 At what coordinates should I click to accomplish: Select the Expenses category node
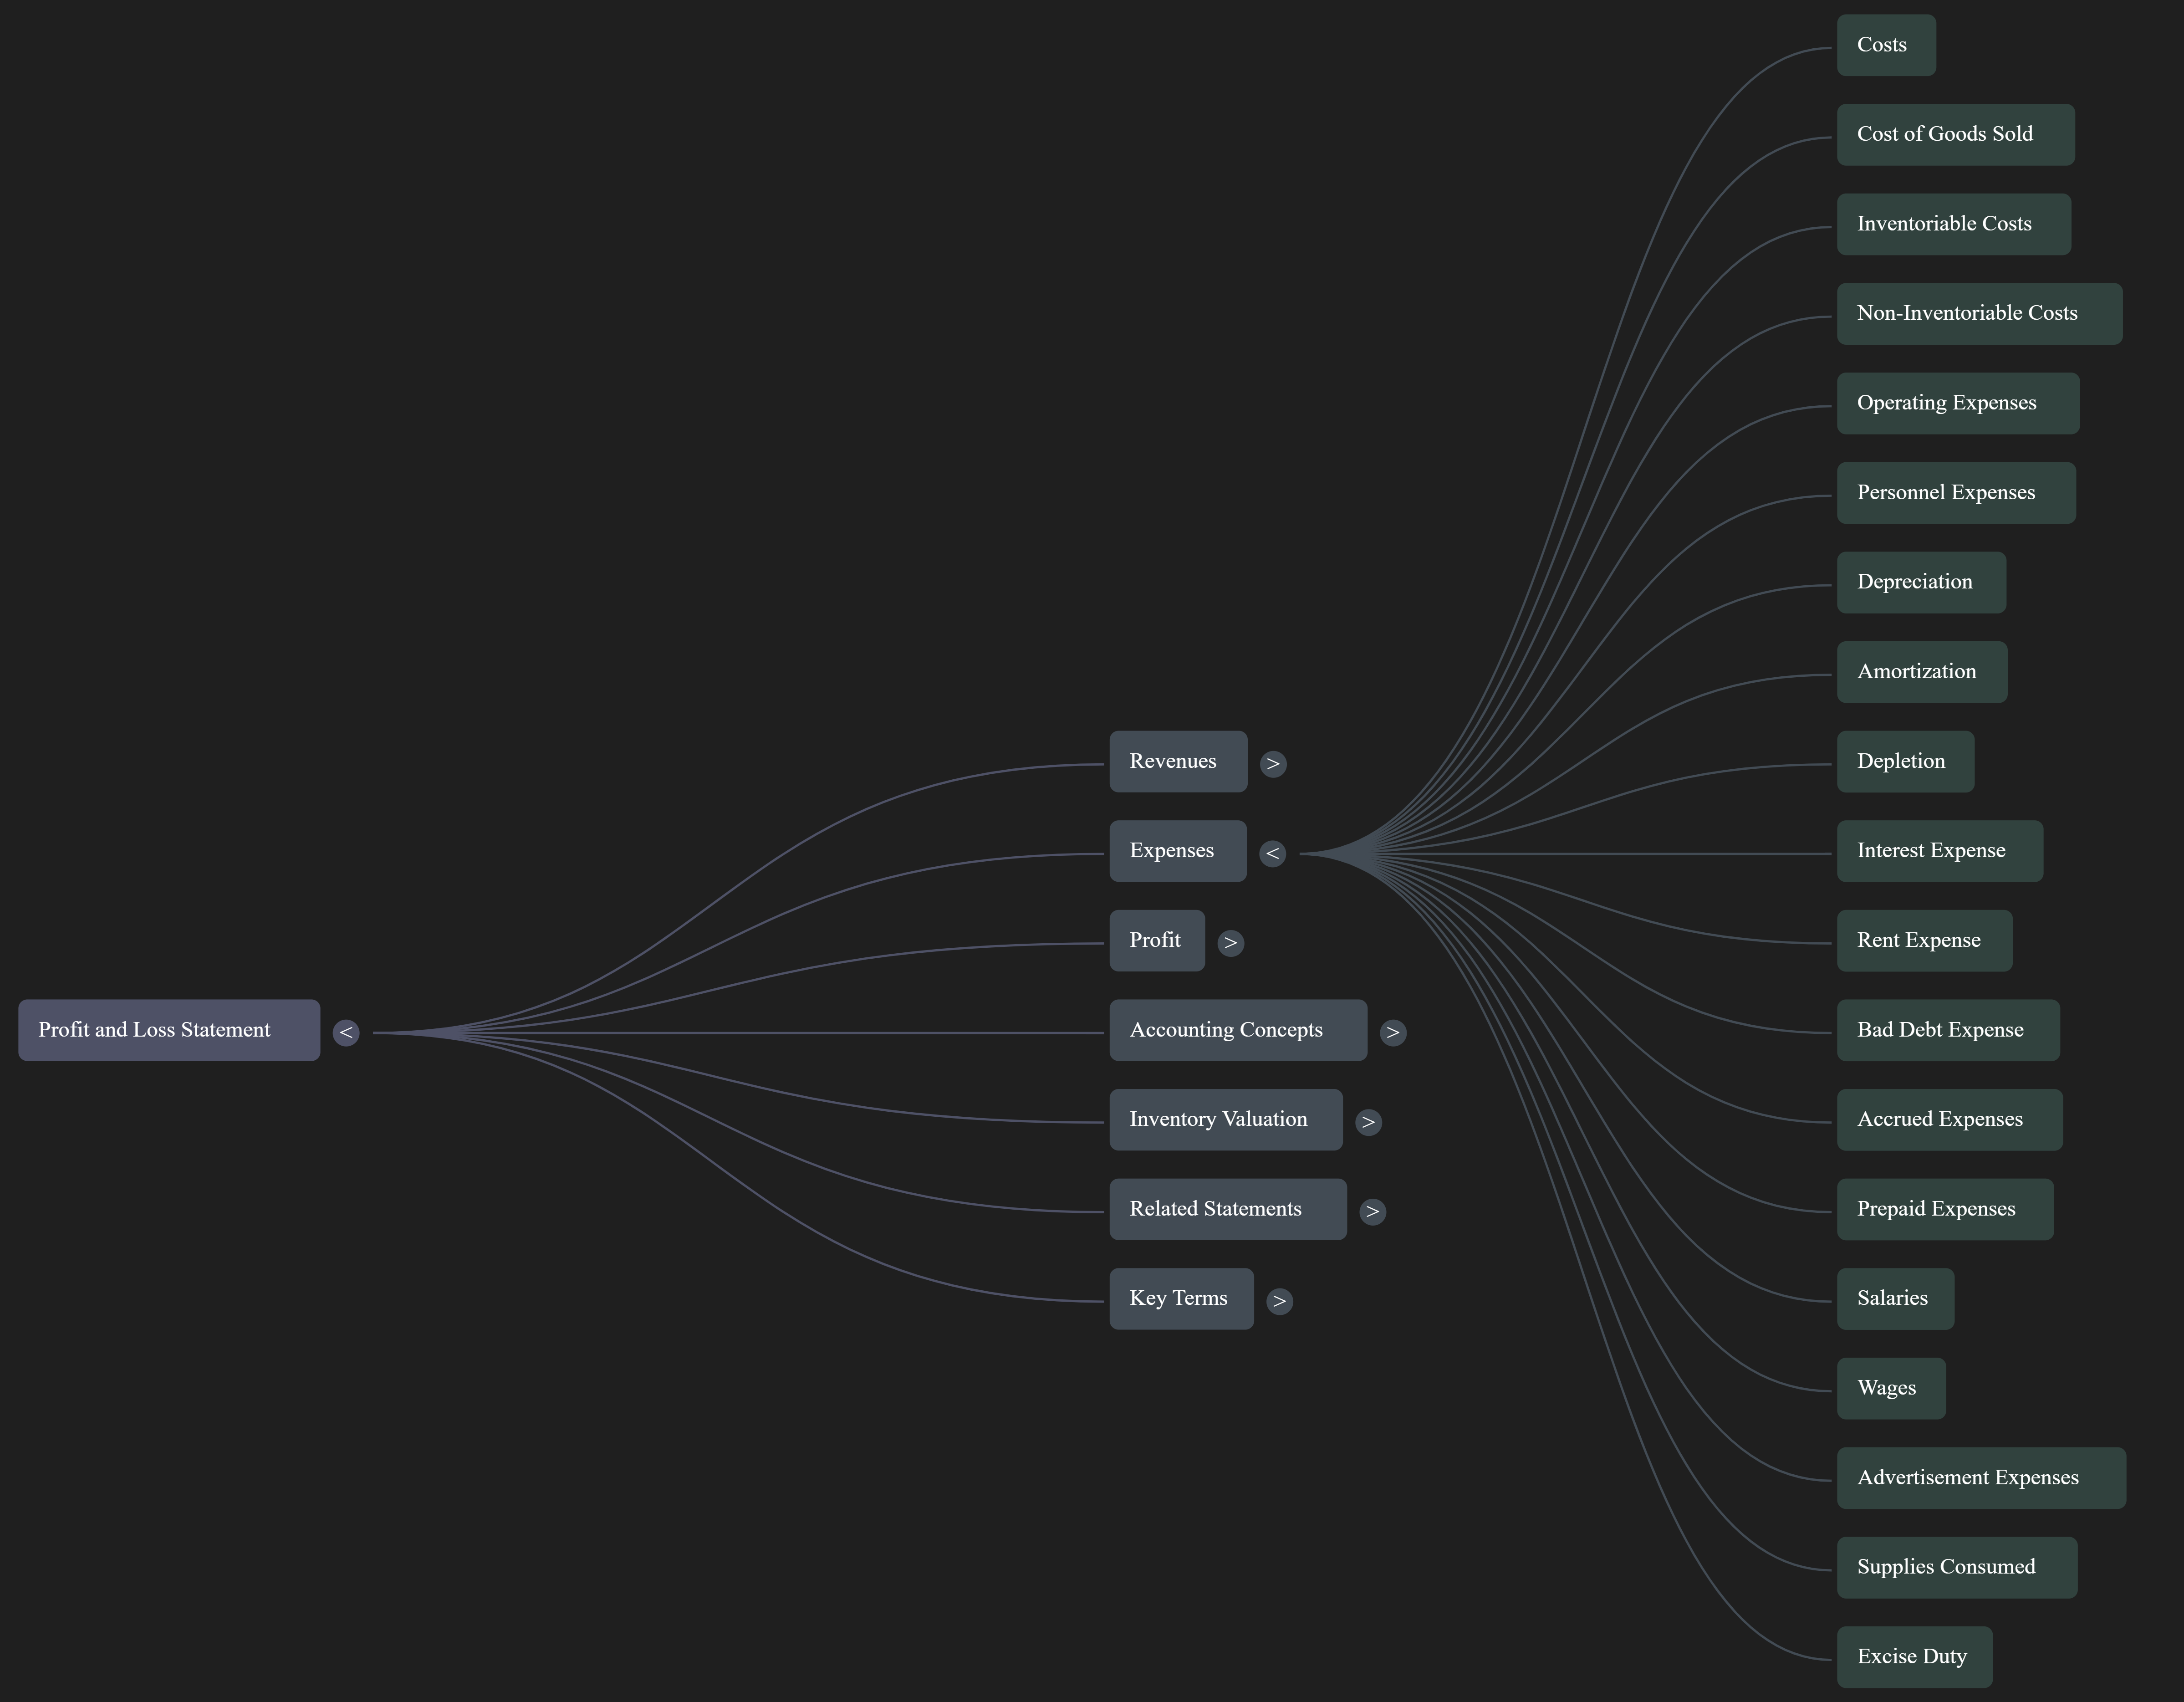pyautogui.click(x=1177, y=851)
